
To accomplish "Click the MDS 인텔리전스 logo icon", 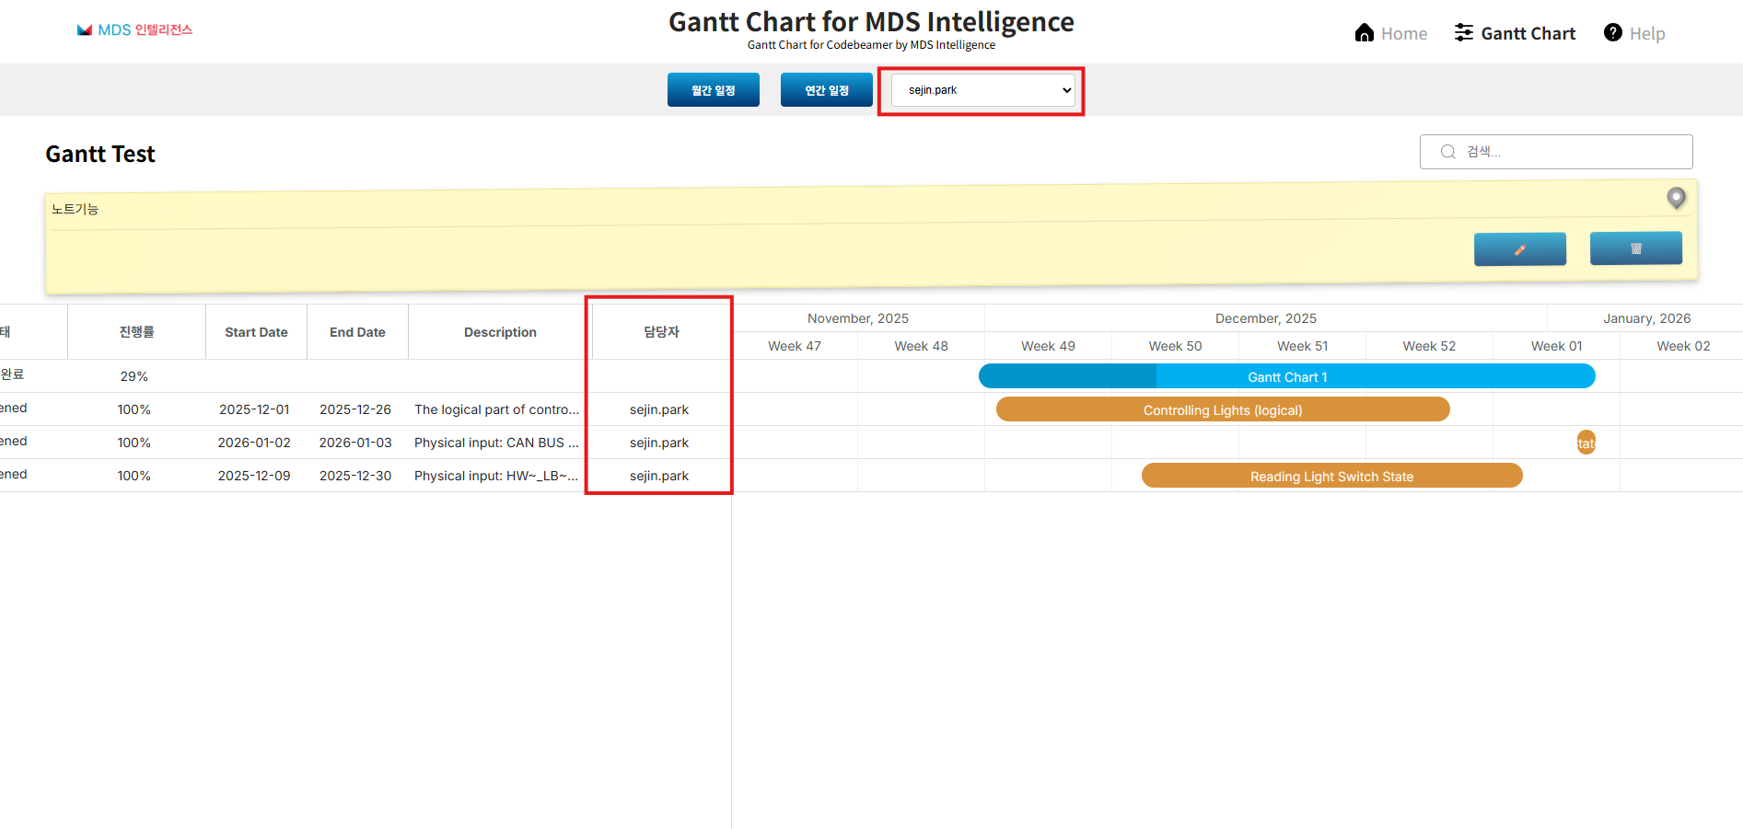I will 86,29.
